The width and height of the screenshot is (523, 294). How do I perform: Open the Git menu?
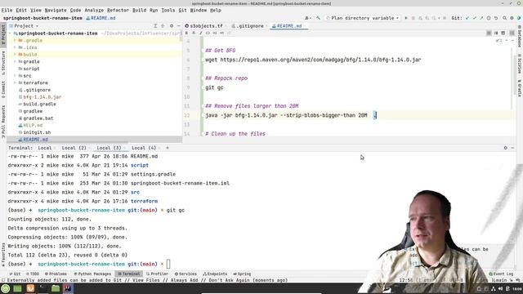point(182,11)
